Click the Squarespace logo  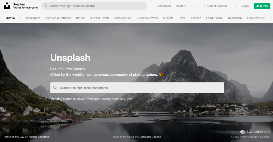pyautogui.click(x=255, y=132)
